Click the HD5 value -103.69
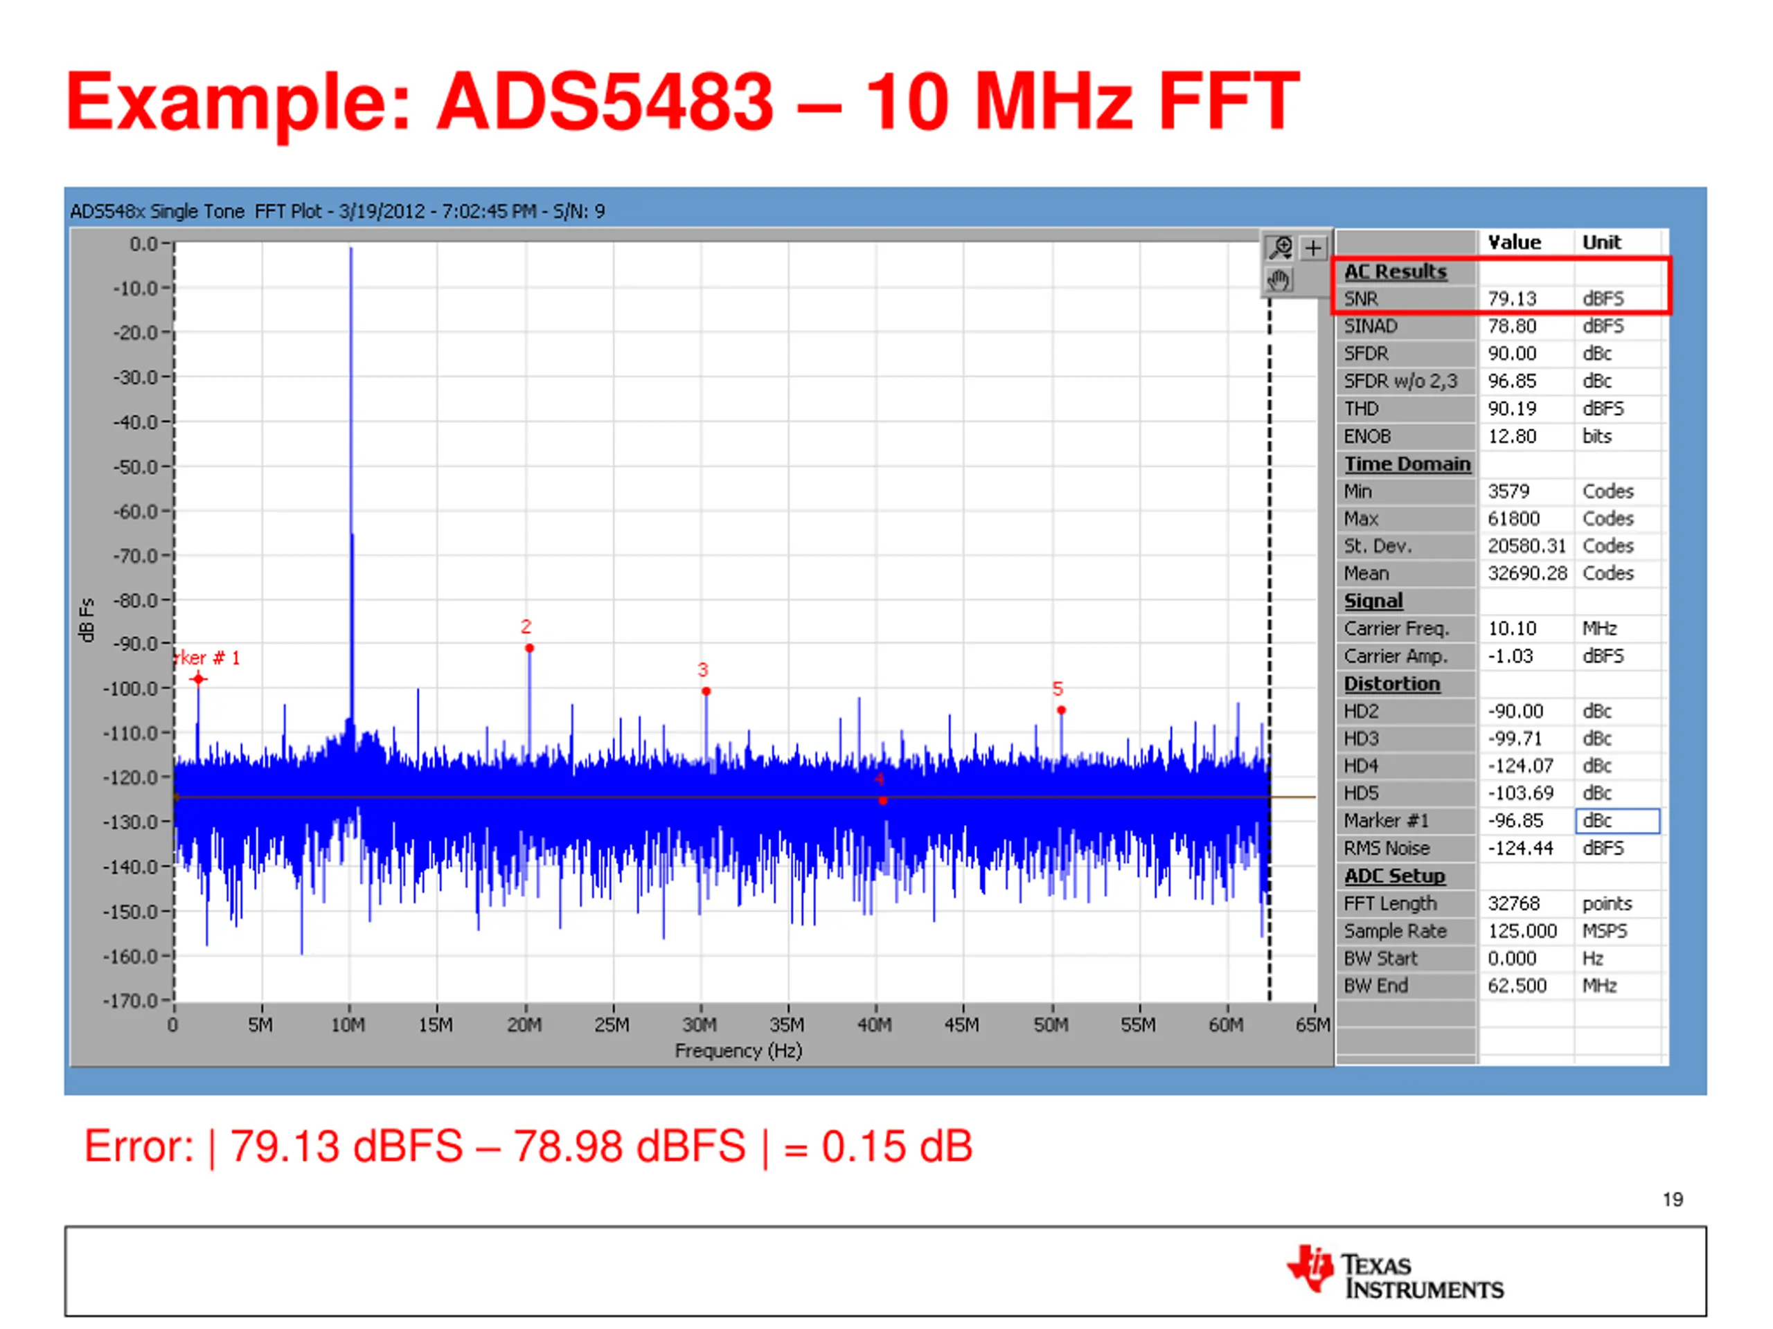 [1520, 793]
